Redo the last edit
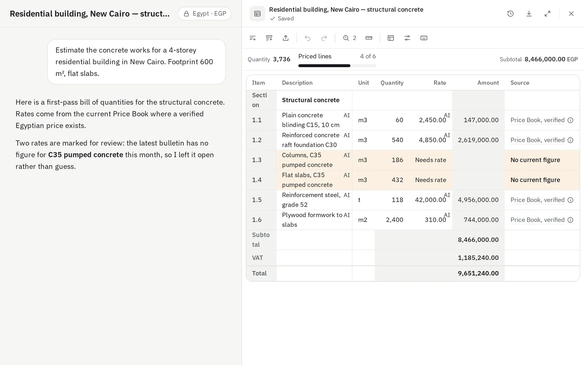Screen dimensions: 584x365 324,38
